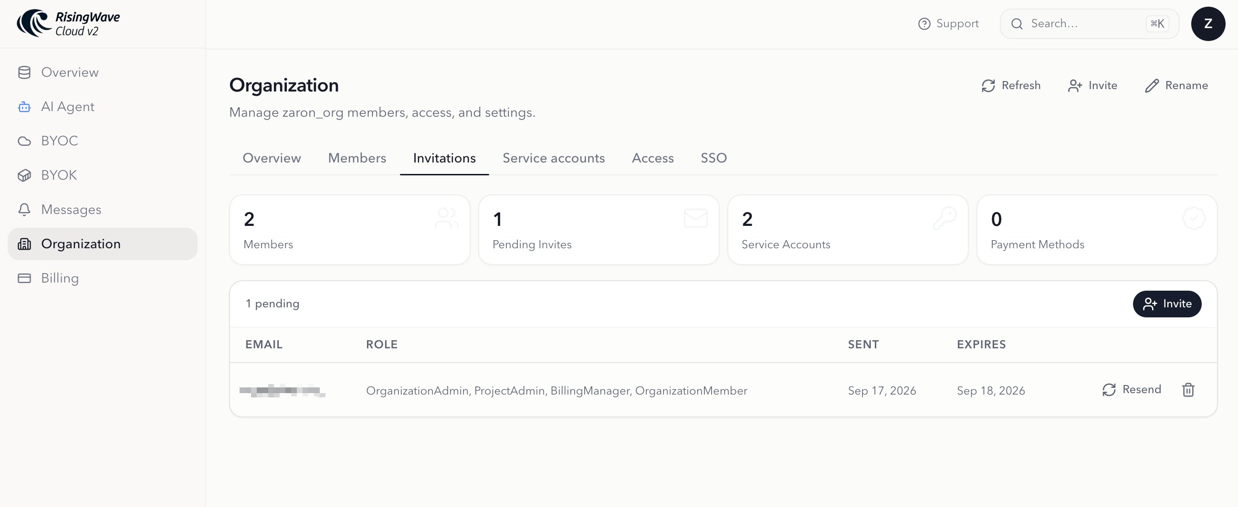Click the Support help icon
Viewport: 1238px width, 507px height.
(x=923, y=23)
